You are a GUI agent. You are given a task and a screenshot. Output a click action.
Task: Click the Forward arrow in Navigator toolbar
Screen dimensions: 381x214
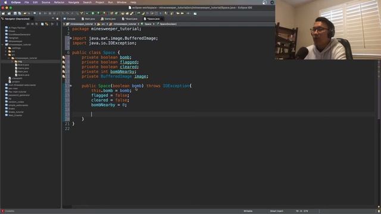tap(32, 24)
